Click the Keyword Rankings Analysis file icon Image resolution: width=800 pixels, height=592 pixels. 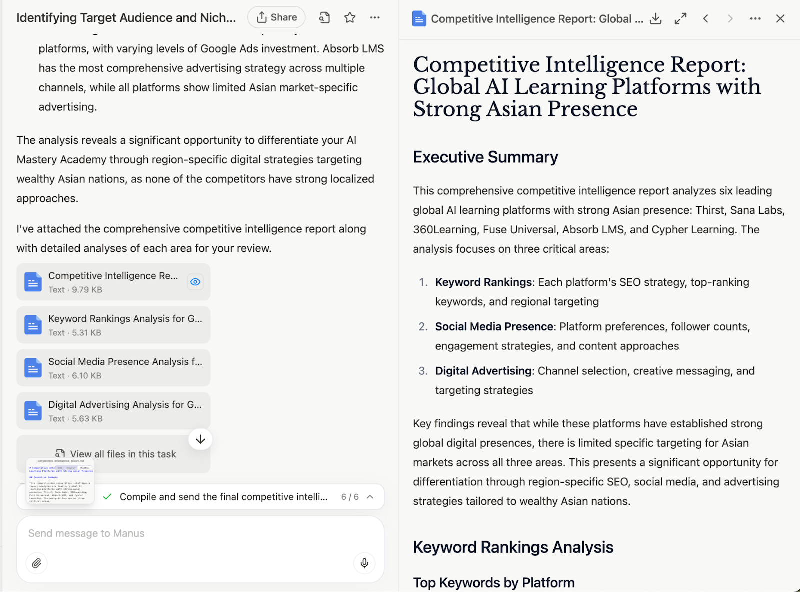(33, 325)
